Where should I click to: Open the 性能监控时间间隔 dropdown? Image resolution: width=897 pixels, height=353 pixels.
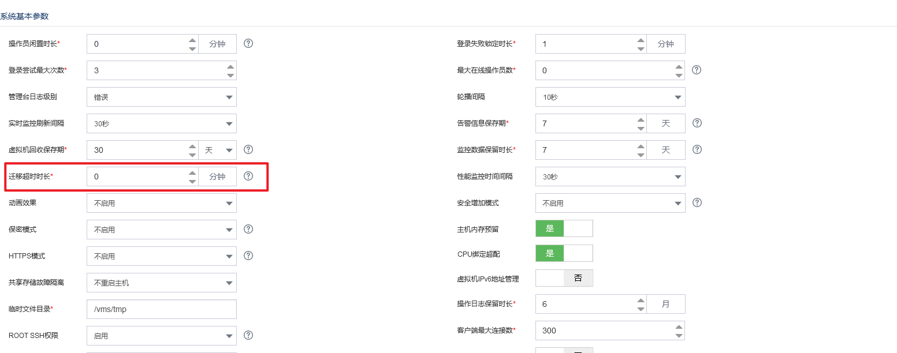610,176
